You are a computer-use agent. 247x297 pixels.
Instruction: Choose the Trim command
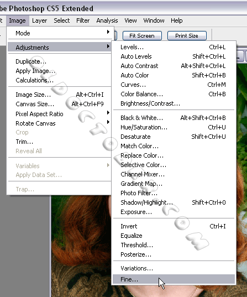click(60, 142)
